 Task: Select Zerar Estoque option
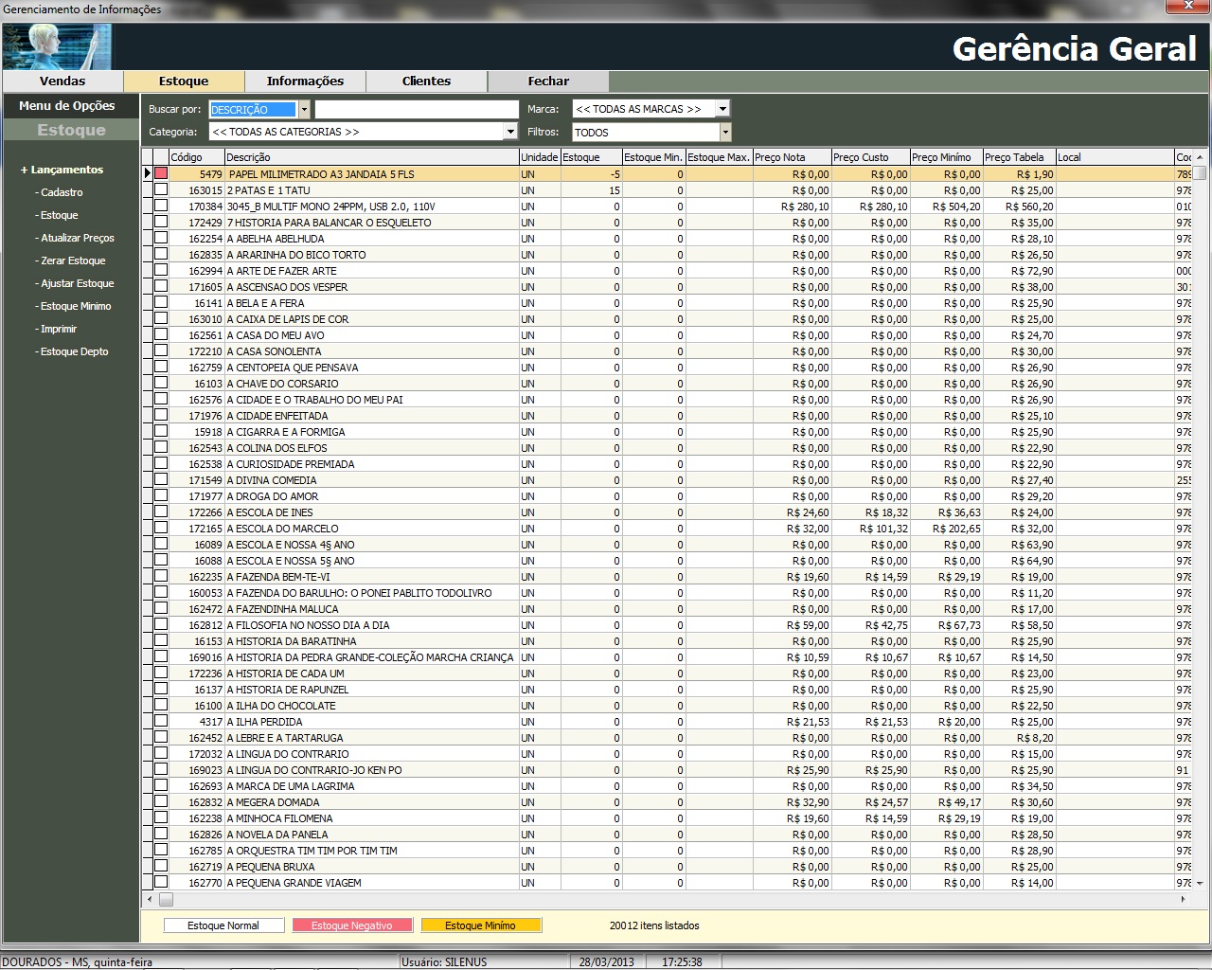[x=71, y=260]
